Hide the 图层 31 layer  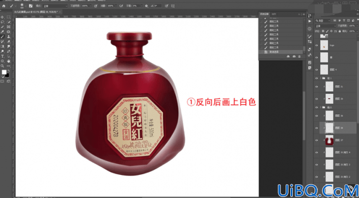click(x=317, y=87)
